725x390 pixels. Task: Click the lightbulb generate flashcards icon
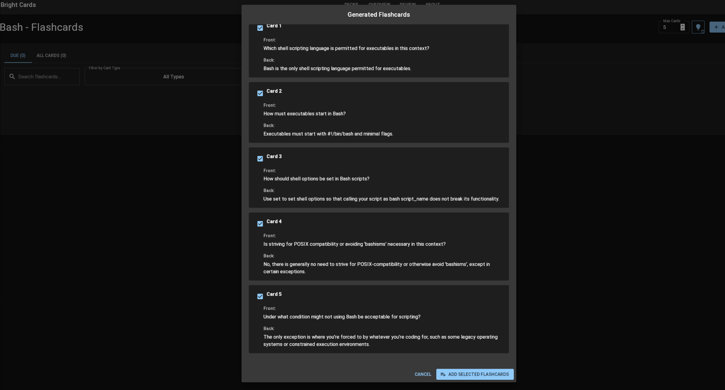(x=698, y=27)
